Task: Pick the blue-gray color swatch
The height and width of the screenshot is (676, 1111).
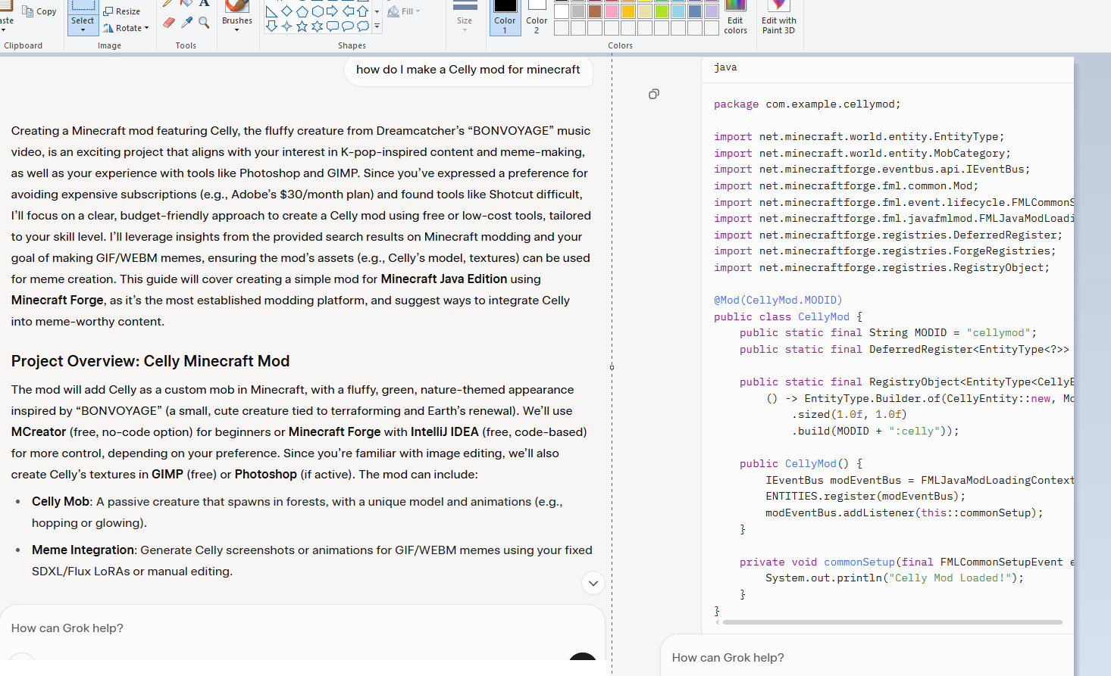Action: [695, 11]
